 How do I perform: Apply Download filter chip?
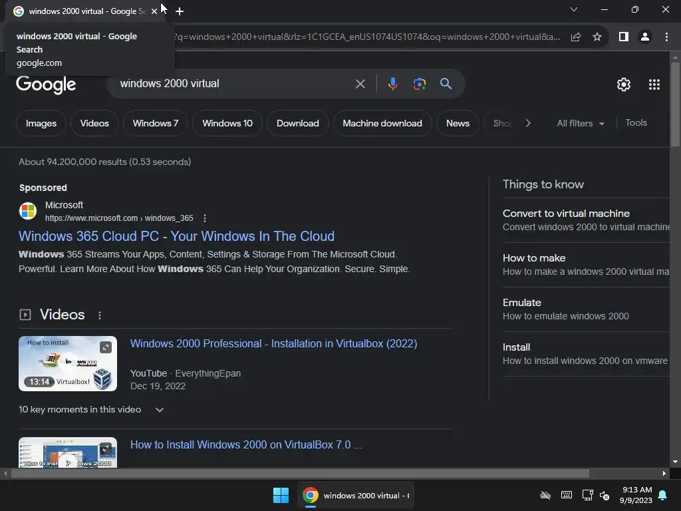297,123
